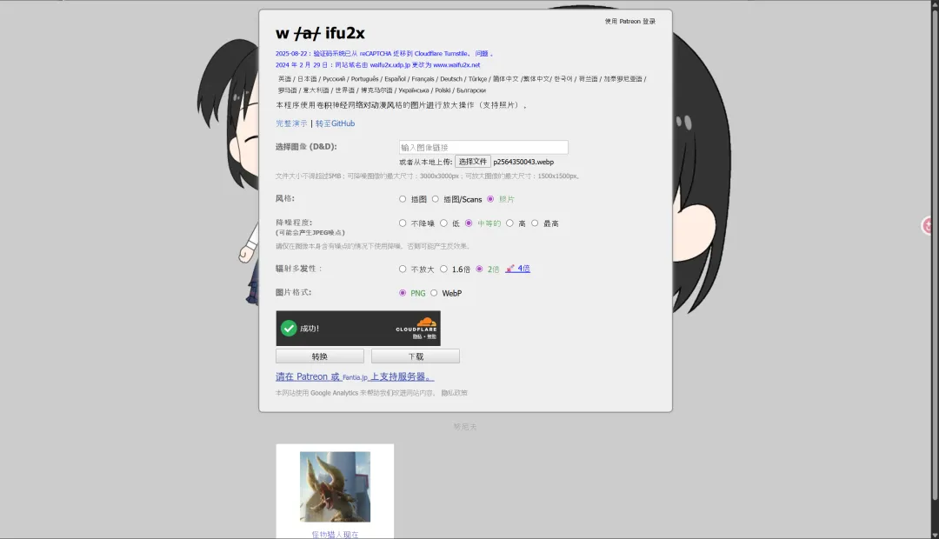The width and height of the screenshot is (939, 539).
Task: Select 1.6倍 upscaling option
Action: click(443, 269)
